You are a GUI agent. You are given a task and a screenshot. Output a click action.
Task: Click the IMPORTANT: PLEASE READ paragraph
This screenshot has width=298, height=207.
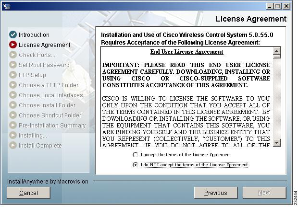coord(186,75)
